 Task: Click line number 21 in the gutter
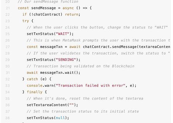(7, 8)
